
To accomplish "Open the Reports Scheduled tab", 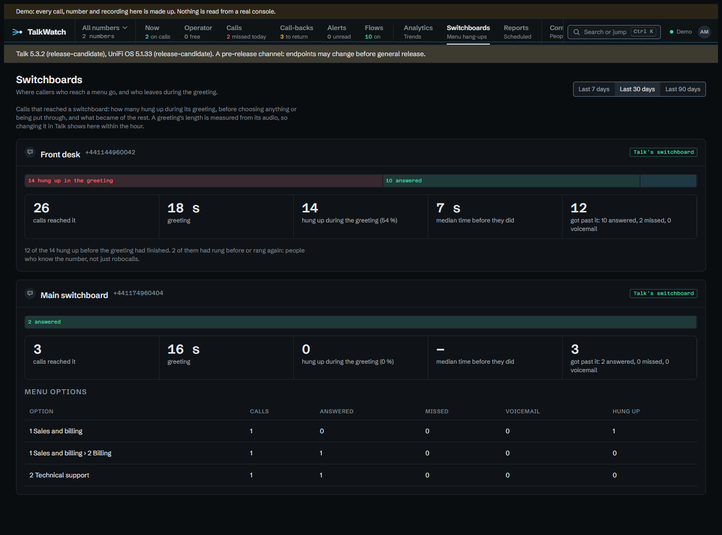I will [517, 32].
